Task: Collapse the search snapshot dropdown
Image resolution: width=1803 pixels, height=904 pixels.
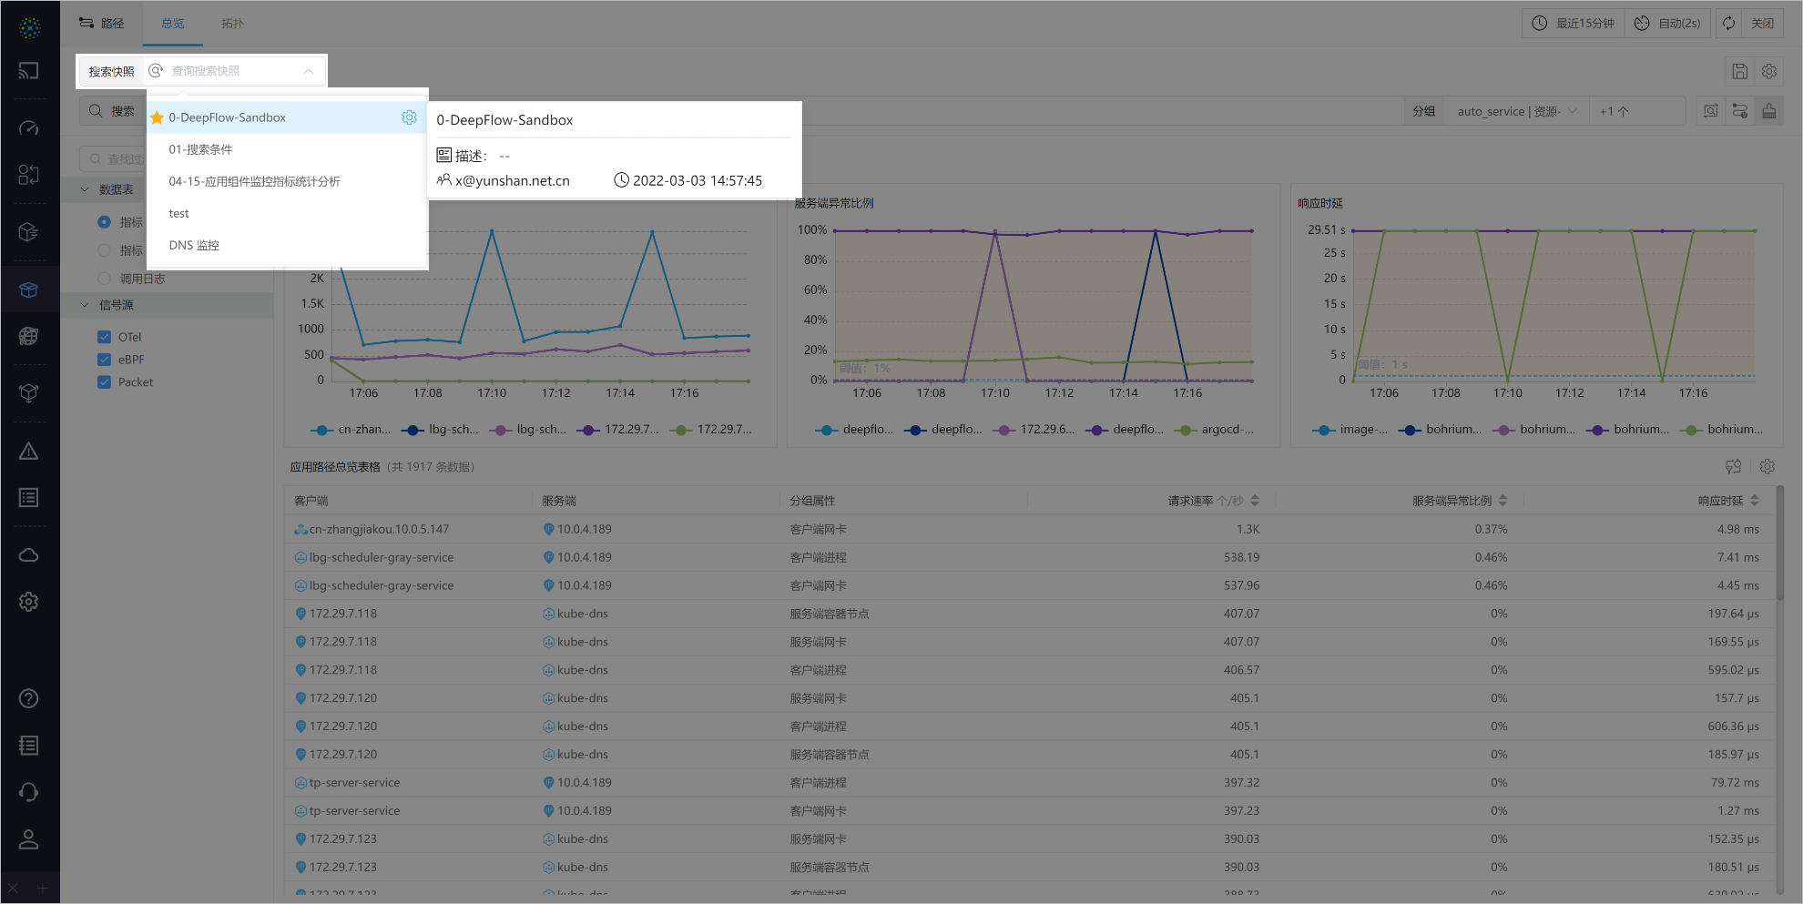Action: (308, 71)
